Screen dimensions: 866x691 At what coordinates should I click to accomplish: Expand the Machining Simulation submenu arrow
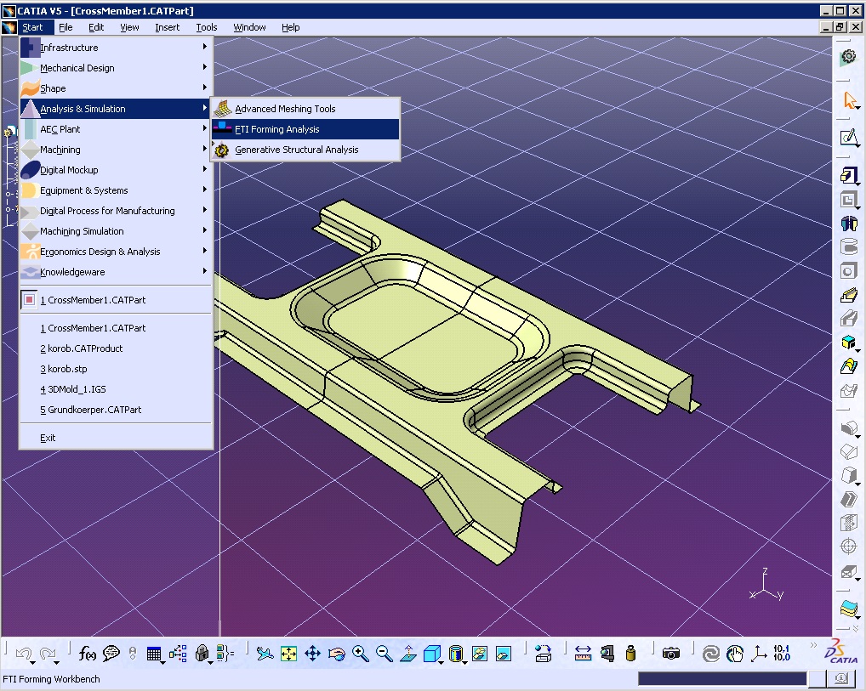click(x=204, y=230)
